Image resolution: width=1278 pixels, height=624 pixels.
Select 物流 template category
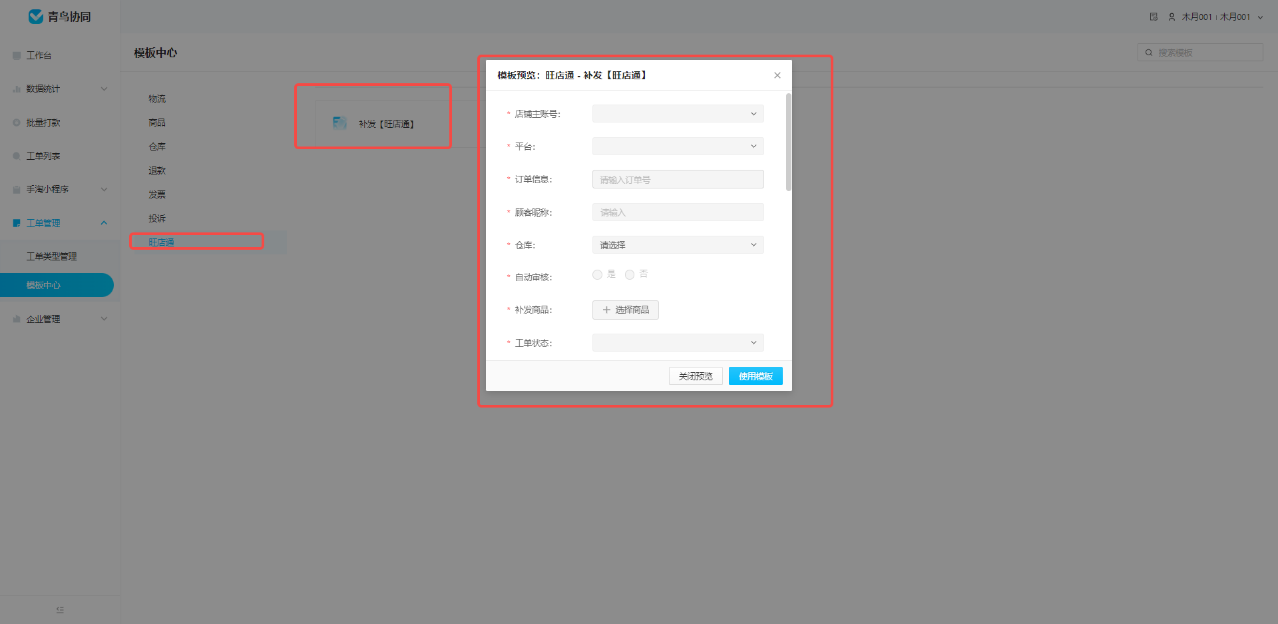point(157,99)
